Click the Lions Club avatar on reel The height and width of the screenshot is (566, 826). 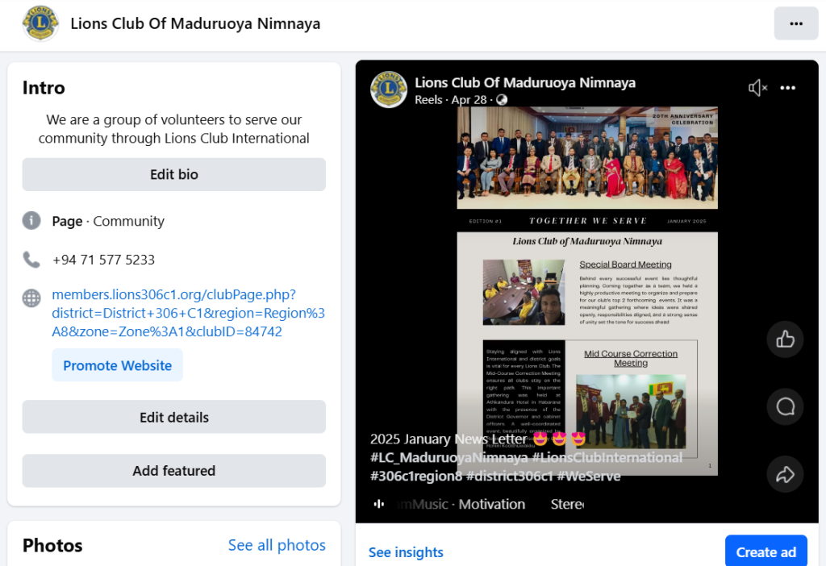389,89
